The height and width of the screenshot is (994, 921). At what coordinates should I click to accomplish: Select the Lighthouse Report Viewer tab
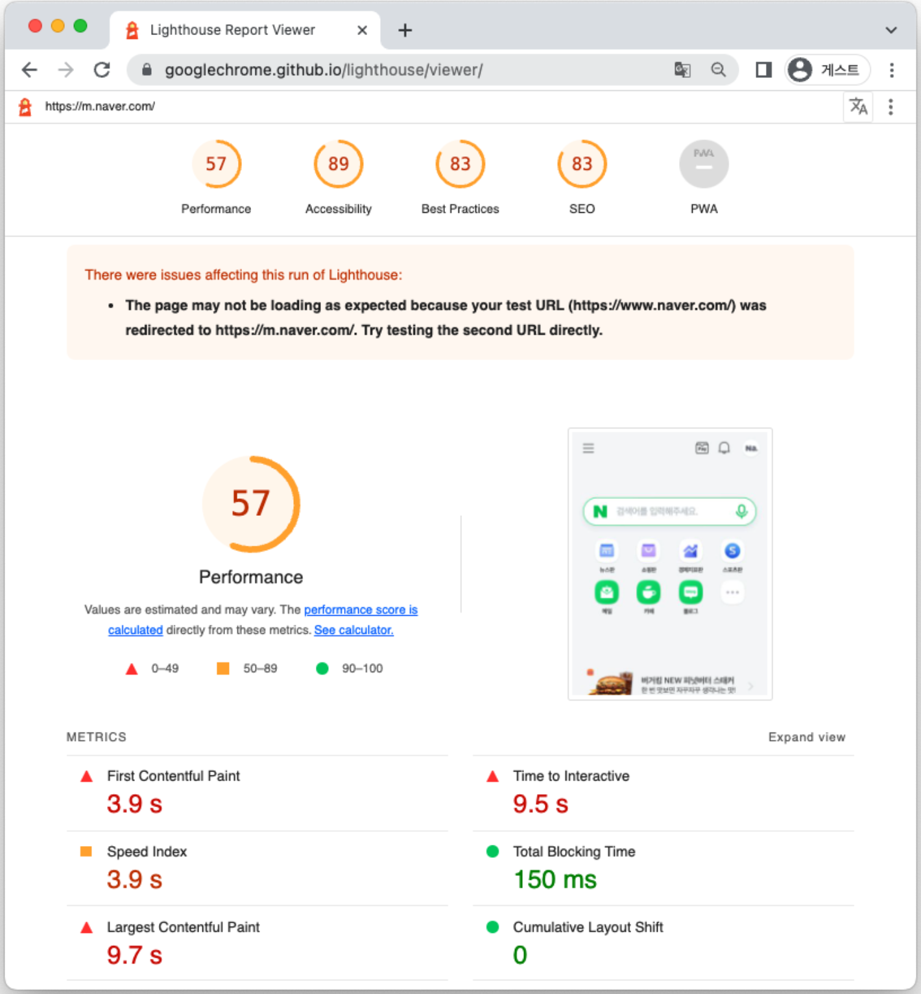point(245,30)
